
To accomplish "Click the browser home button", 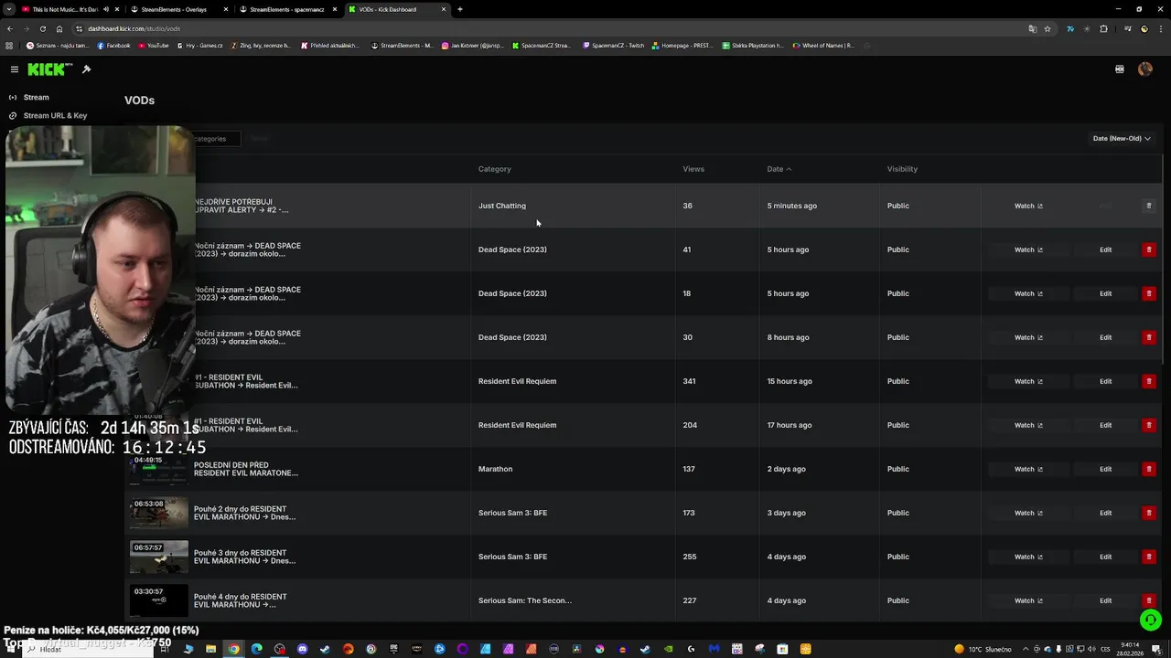I will tap(59, 28).
